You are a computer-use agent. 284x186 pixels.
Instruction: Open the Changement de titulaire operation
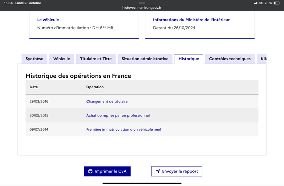pyautogui.click(x=107, y=101)
